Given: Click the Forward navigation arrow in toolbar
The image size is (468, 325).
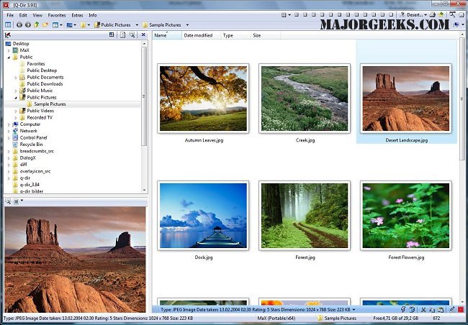Looking at the screenshot, I should pyautogui.click(x=27, y=24).
